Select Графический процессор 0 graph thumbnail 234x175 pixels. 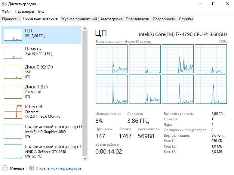[13, 132]
